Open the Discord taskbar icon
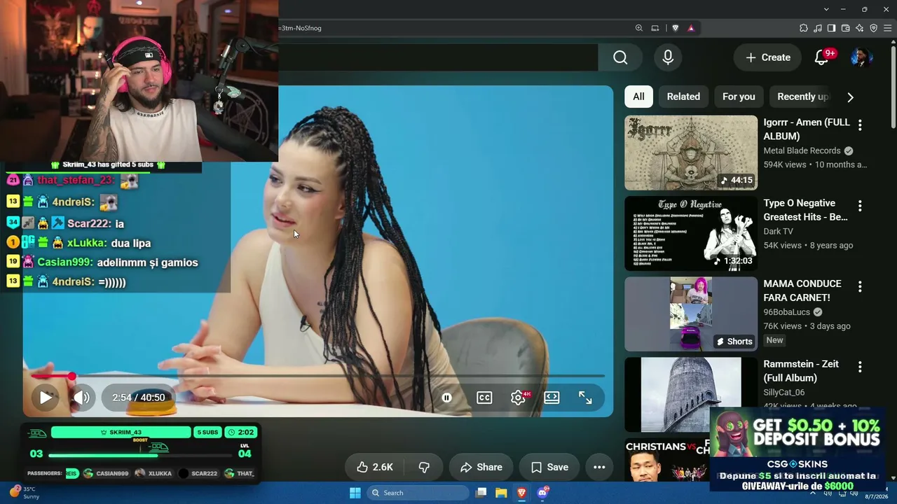Screen dimensions: 897x504 coord(542,493)
